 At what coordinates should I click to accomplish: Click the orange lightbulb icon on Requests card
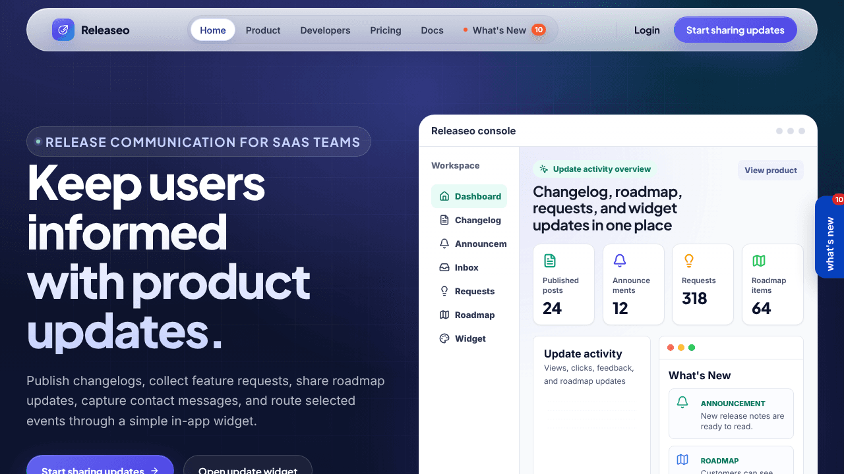coord(689,261)
